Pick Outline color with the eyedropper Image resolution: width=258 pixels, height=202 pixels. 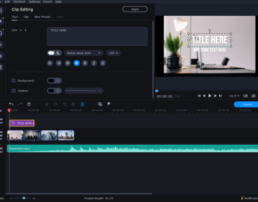[x=58, y=91]
